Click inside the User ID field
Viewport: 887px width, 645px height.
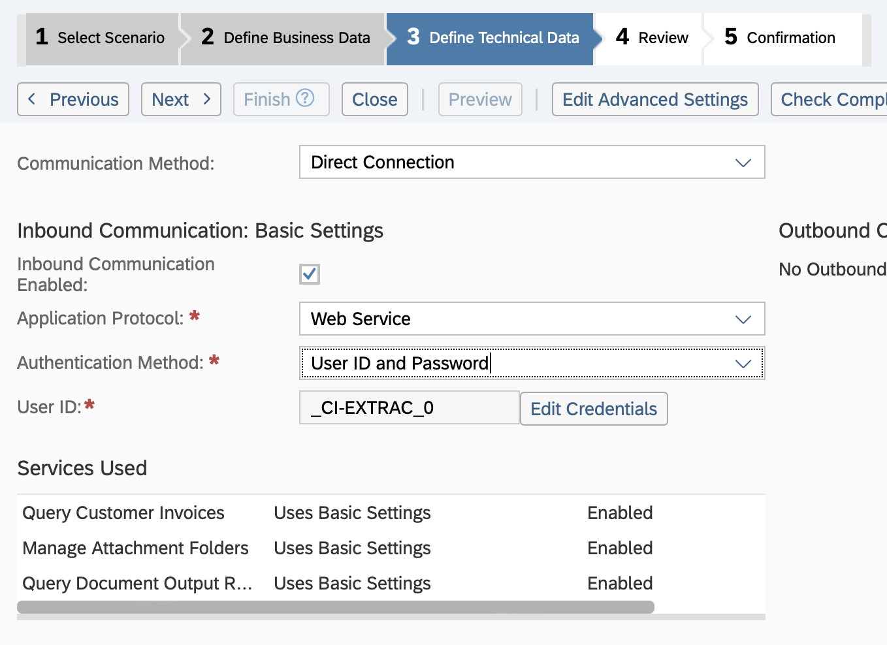[409, 407]
